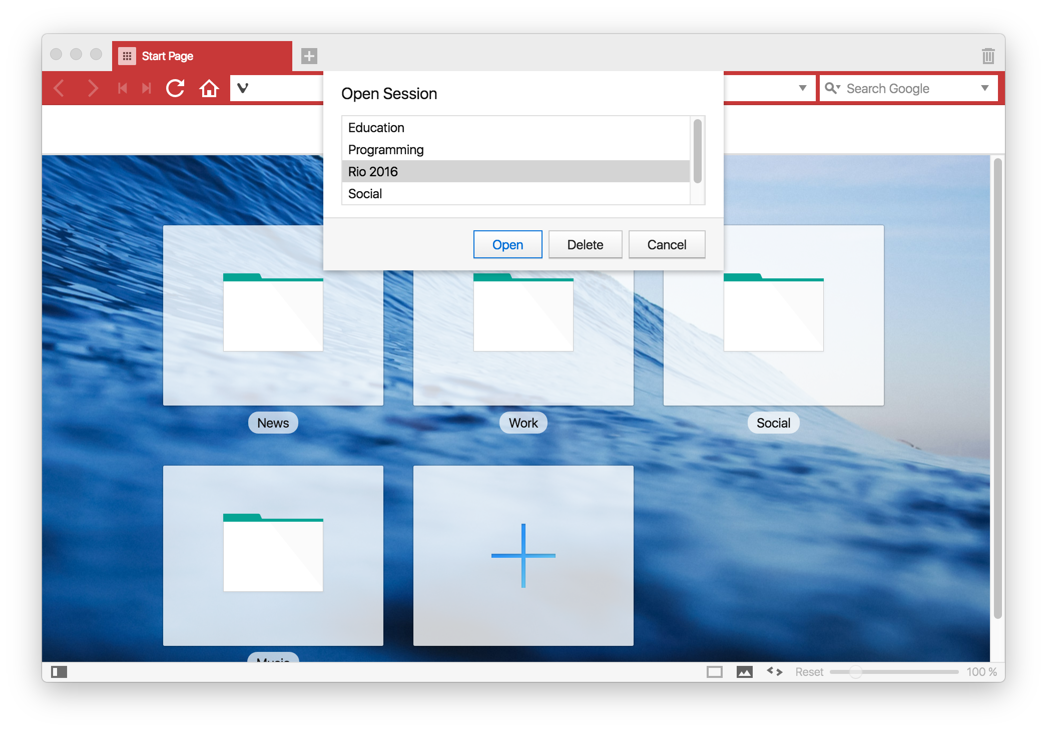The image size is (1047, 732).
Task: Open page actions angle brackets icon
Action: point(775,671)
